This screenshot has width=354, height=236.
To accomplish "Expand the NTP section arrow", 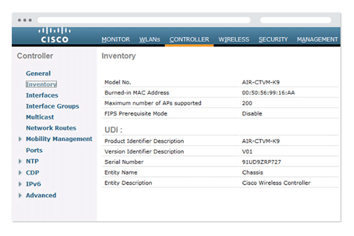I will pos(21,162).
